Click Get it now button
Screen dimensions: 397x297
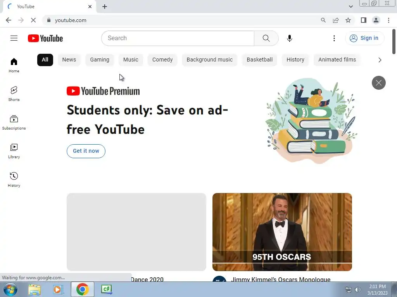tap(86, 151)
